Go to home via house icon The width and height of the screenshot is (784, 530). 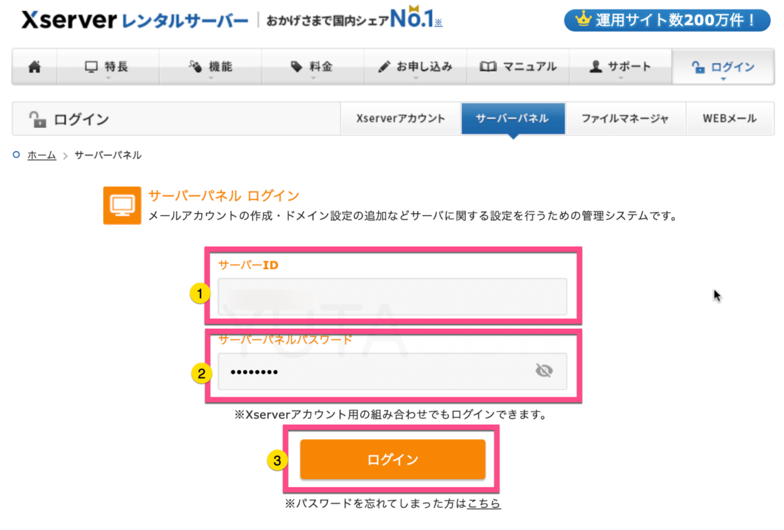tap(35, 67)
